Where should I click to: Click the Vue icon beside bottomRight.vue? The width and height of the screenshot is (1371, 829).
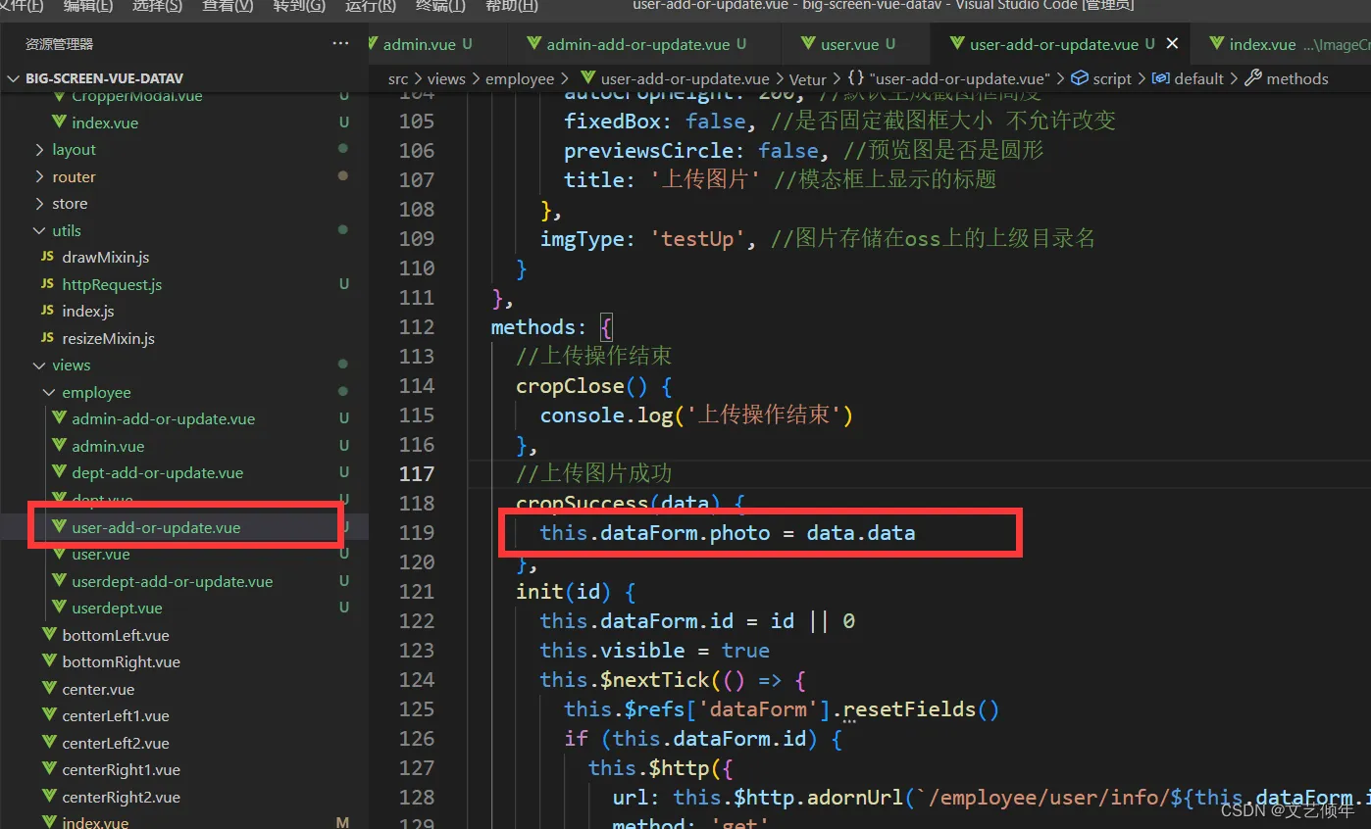[x=50, y=661]
